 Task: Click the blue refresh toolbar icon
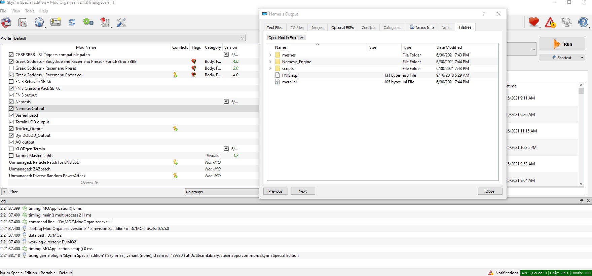point(72,23)
